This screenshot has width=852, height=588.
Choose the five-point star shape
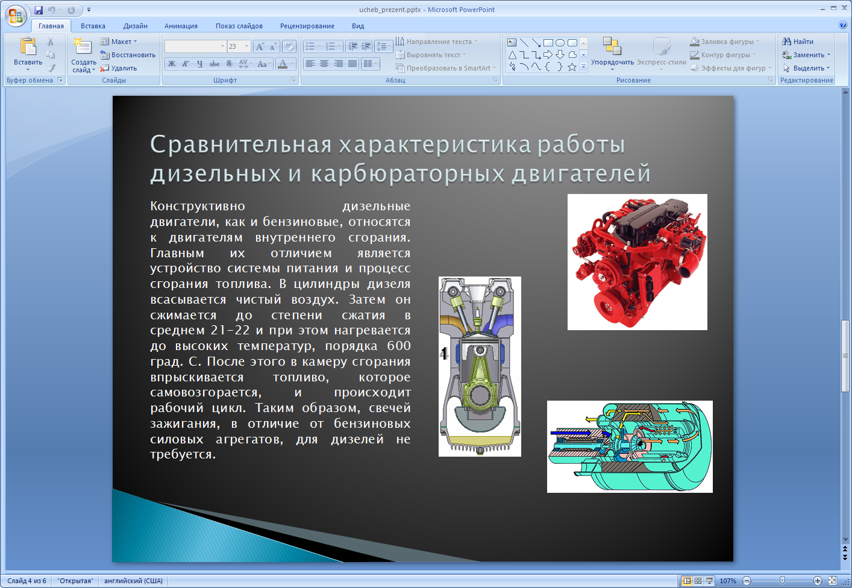(x=572, y=67)
